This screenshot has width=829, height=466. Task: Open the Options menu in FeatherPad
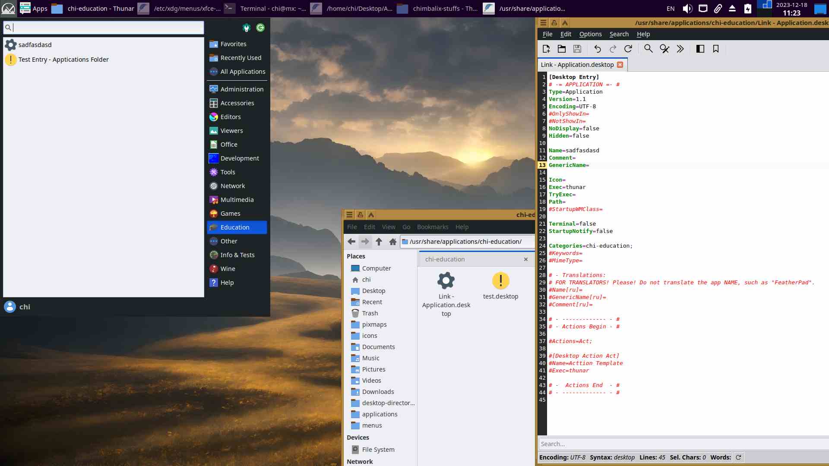pos(590,34)
